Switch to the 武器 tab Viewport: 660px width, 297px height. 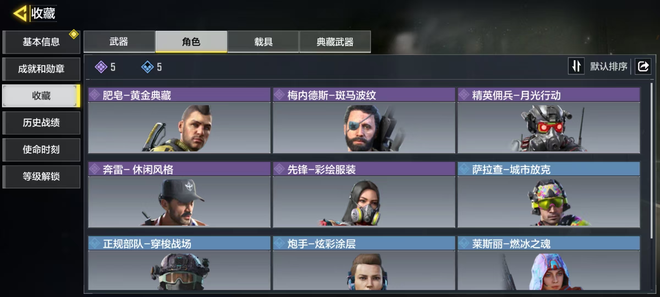pos(119,42)
